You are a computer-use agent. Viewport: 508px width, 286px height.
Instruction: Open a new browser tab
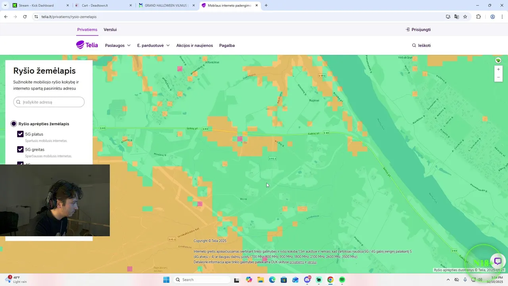[266, 6]
